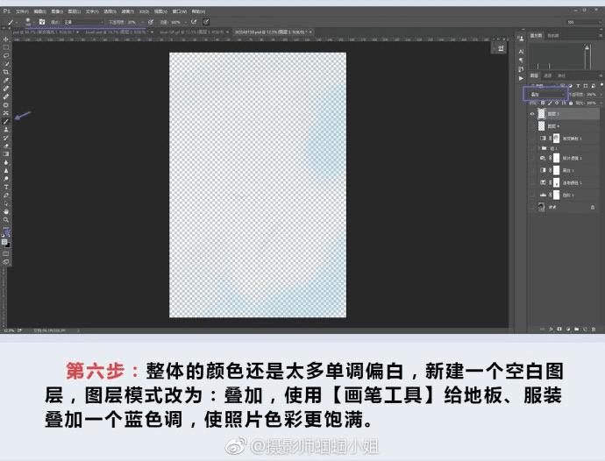Click create new layer icon
This screenshot has width=605, height=461.
pyautogui.click(x=585, y=329)
